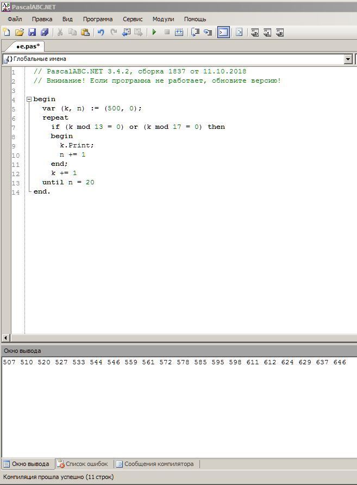The height and width of the screenshot is (485, 357).
Task: Click the Paste clipboard icon
Action: pos(85,33)
